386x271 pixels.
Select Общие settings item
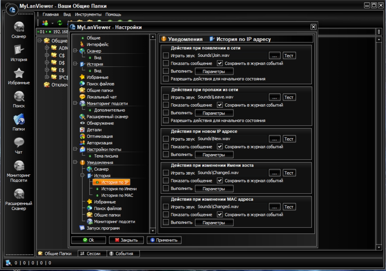coord(93,38)
